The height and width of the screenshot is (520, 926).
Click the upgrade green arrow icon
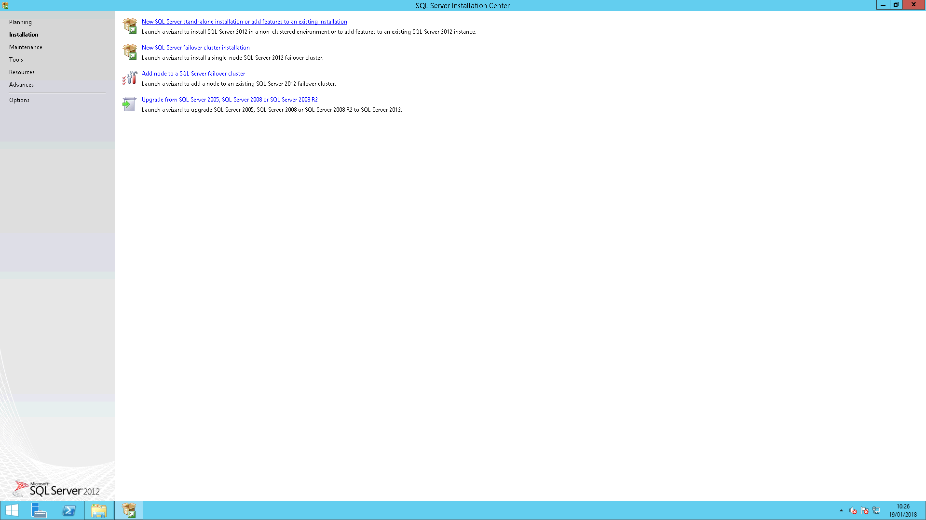click(x=129, y=104)
